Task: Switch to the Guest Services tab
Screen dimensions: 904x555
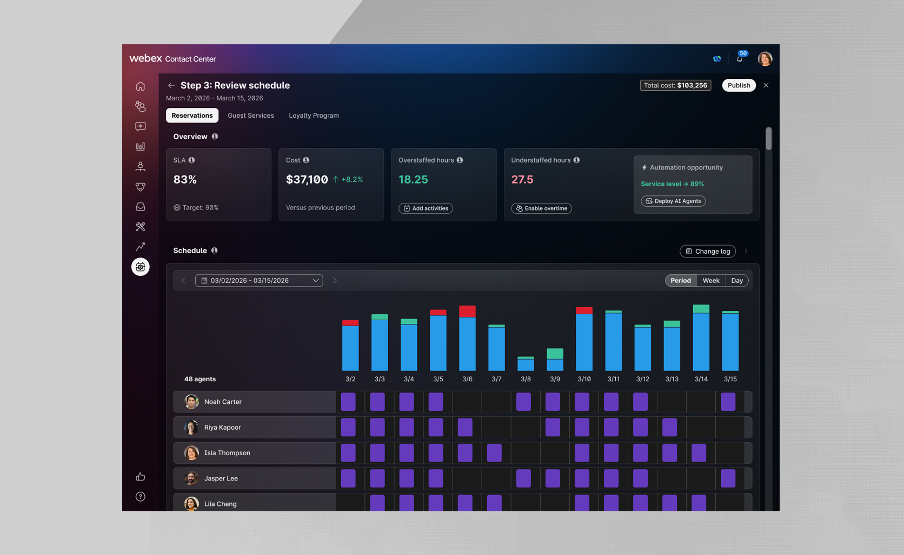Action: (x=250, y=116)
